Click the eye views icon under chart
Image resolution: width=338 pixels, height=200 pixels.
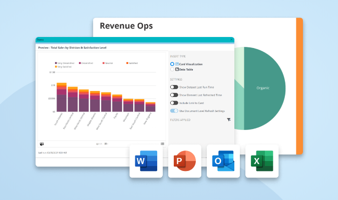coord(97,144)
